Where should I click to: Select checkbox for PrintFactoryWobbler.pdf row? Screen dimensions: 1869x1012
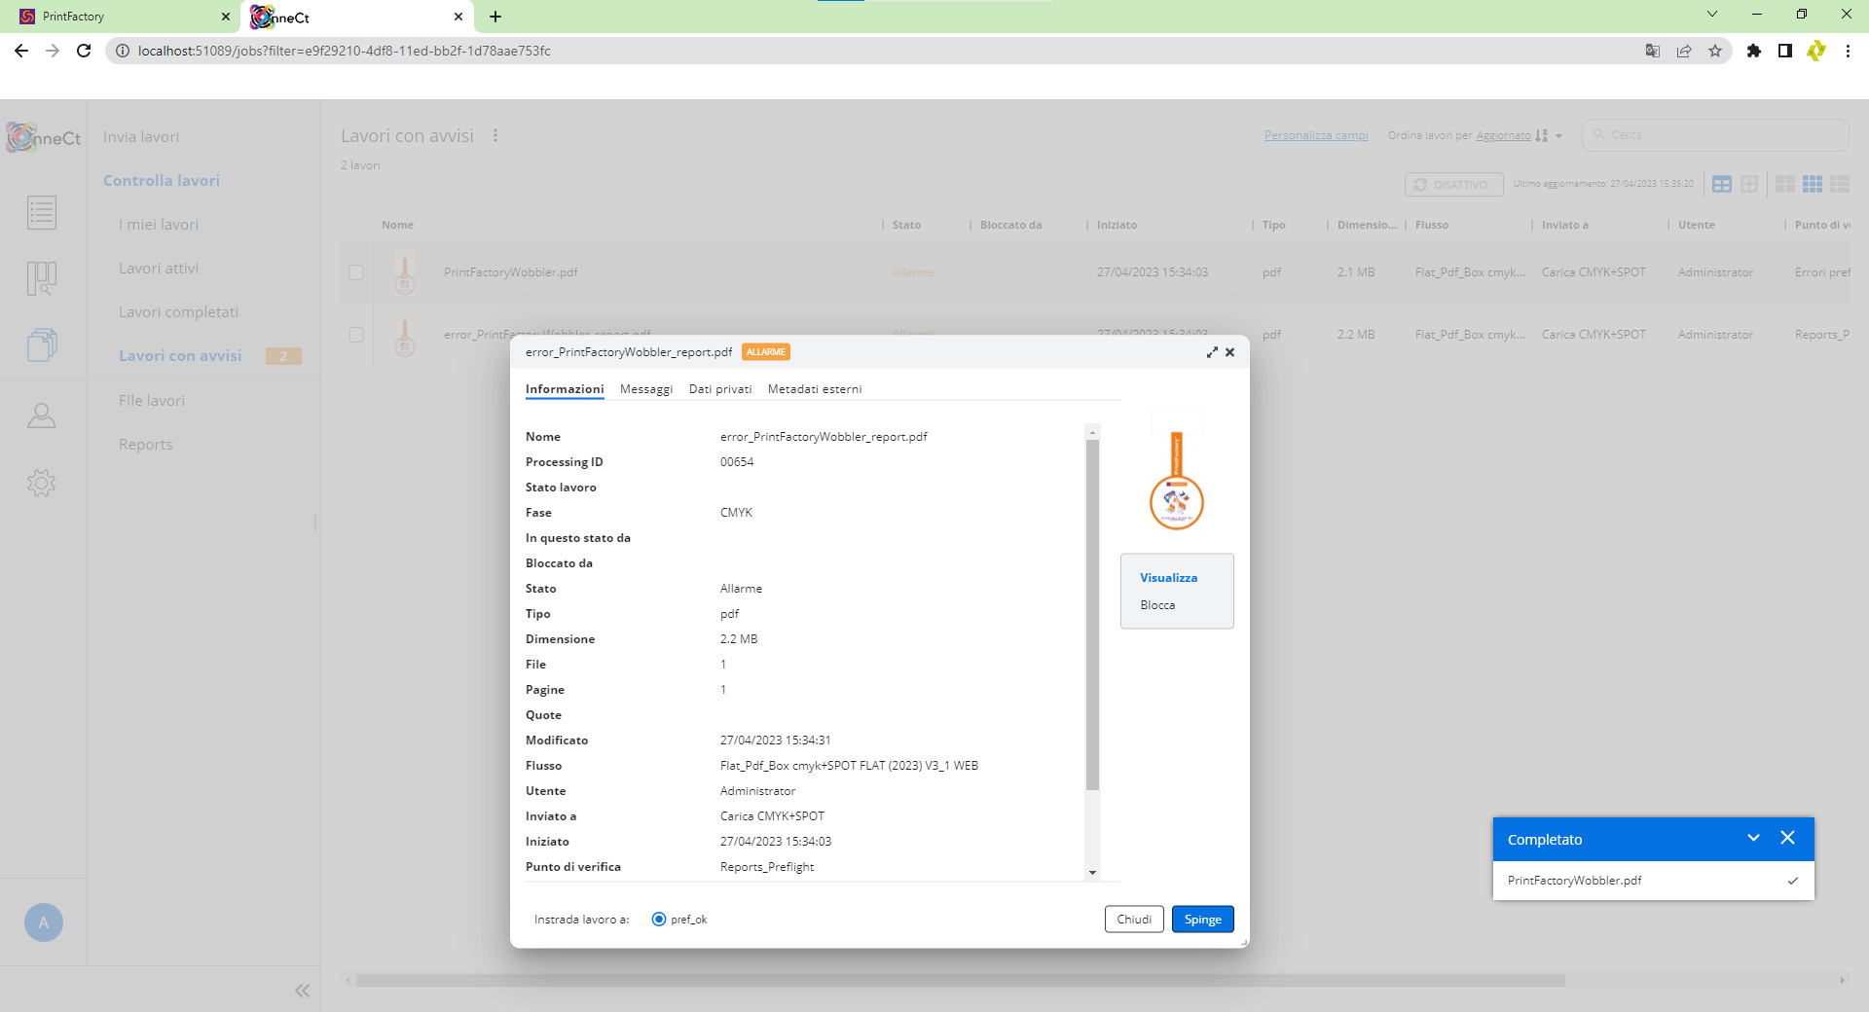[x=356, y=272]
